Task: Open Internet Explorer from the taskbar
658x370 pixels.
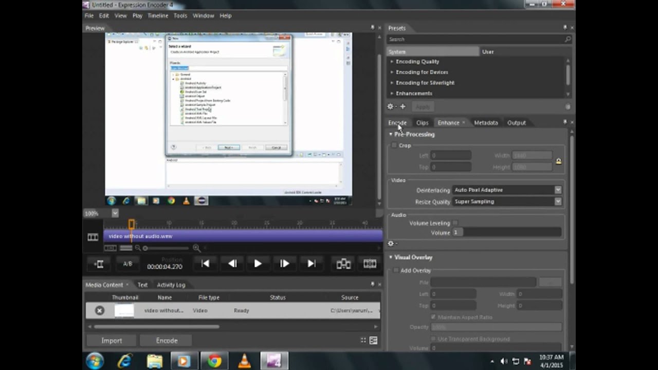Action: point(125,361)
